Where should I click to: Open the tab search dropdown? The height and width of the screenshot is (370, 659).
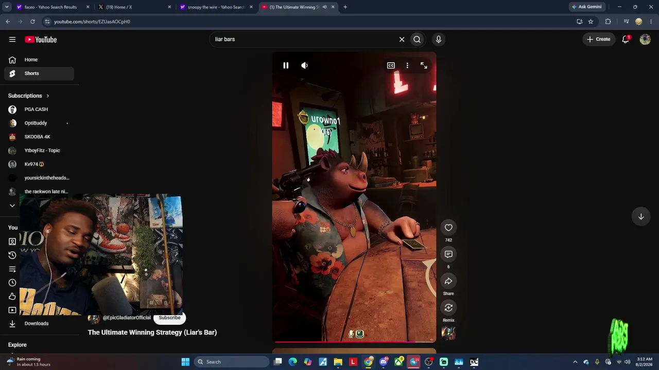[6, 7]
